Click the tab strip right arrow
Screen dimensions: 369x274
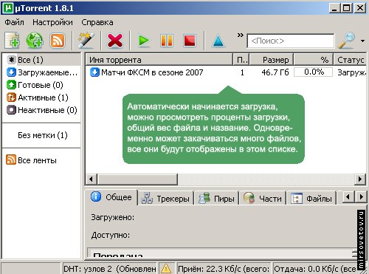click(x=361, y=197)
